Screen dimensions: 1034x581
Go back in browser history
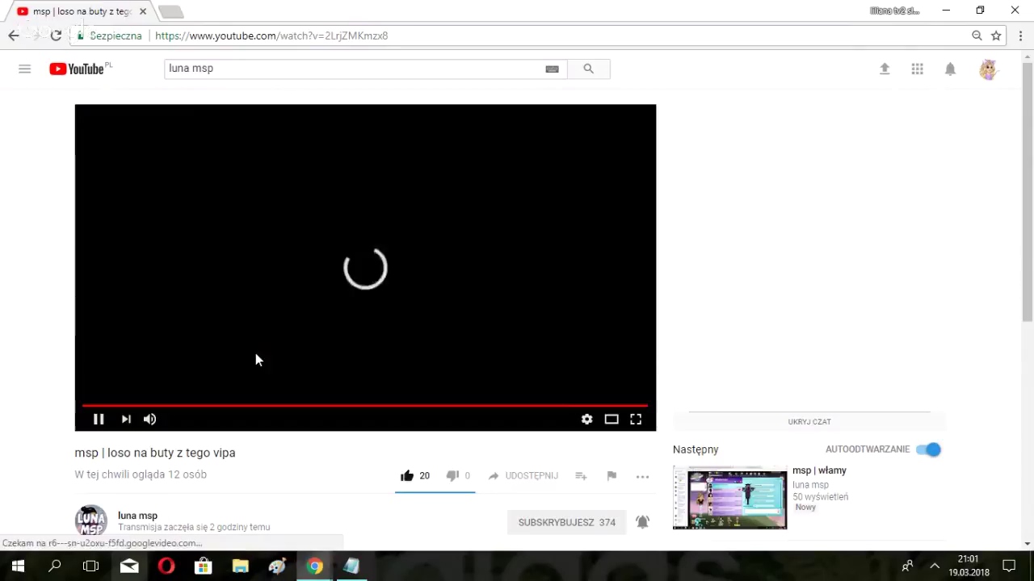click(x=14, y=36)
